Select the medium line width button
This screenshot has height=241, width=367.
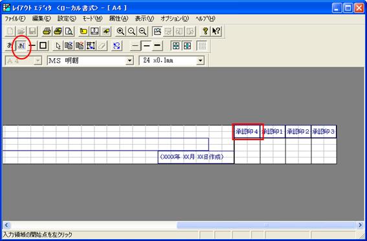[x=147, y=46]
